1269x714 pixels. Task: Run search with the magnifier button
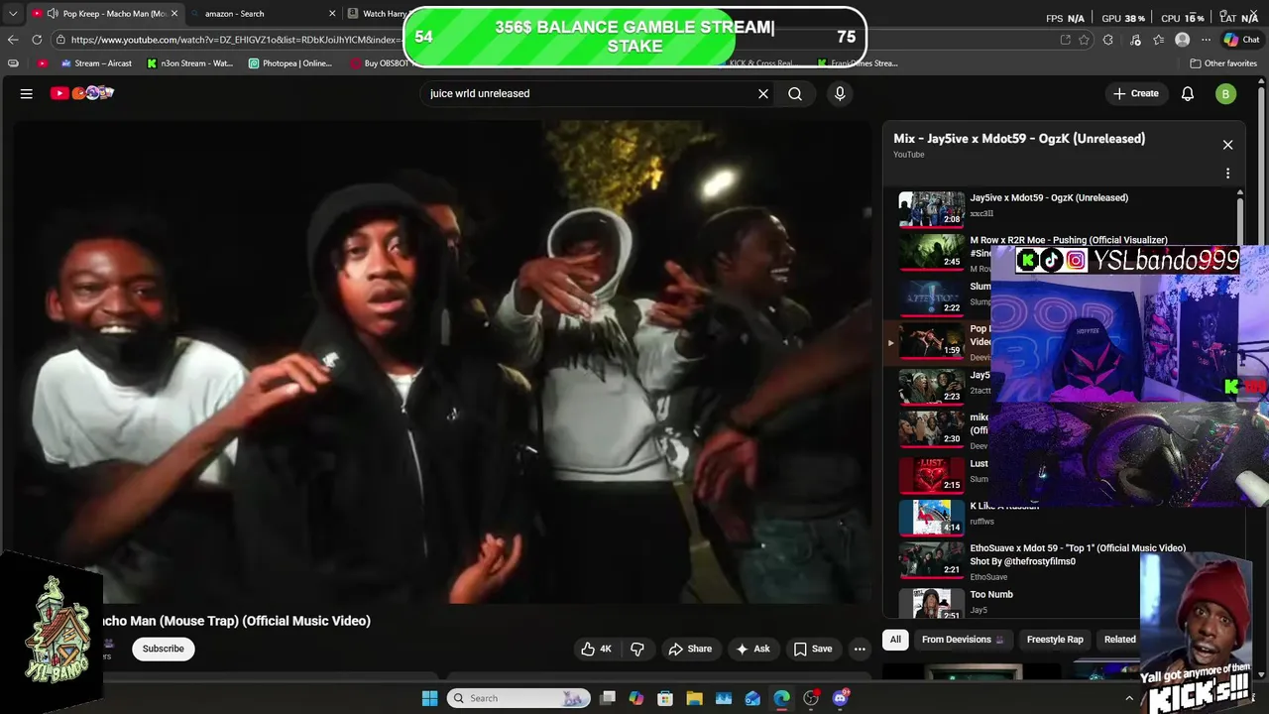[795, 93]
